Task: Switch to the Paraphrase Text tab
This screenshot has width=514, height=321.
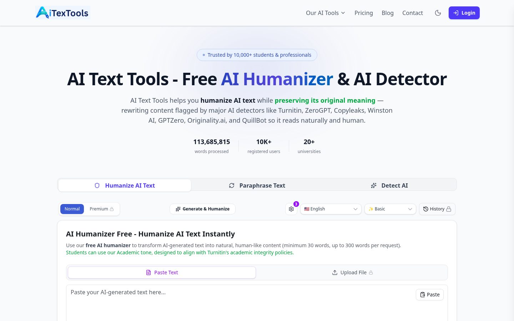Action: pos(257,185)
